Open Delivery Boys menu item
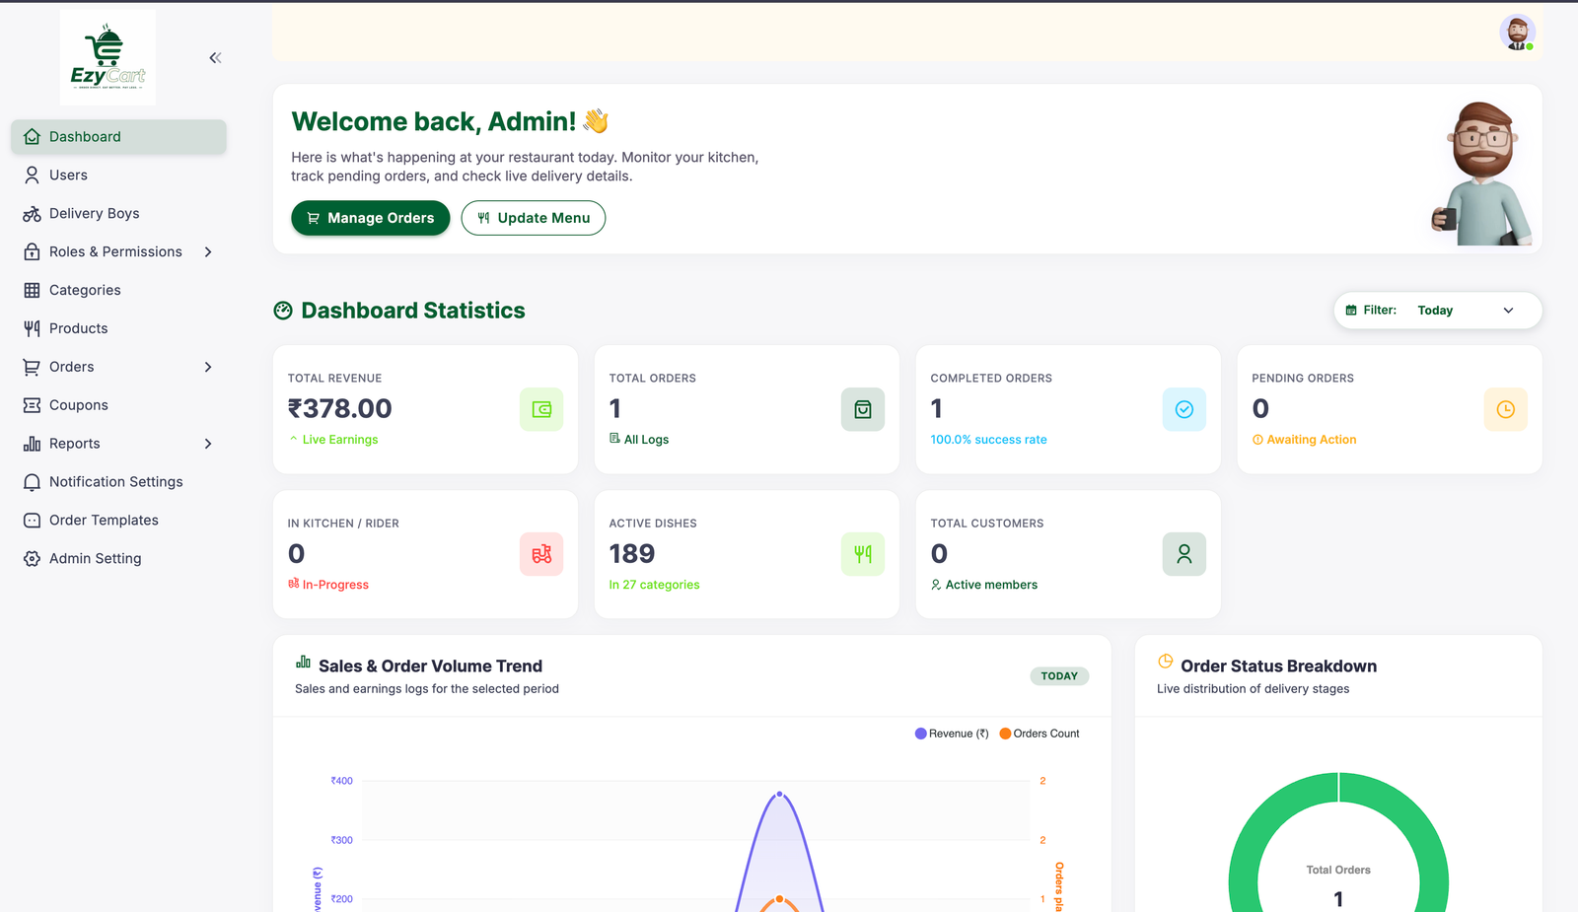The image size is (1578, 912). point(119,214)
